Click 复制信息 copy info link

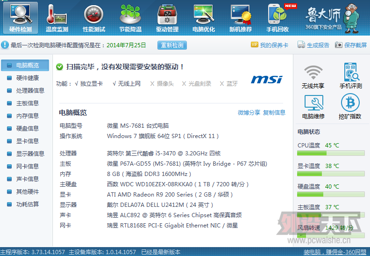click(274, 112)
